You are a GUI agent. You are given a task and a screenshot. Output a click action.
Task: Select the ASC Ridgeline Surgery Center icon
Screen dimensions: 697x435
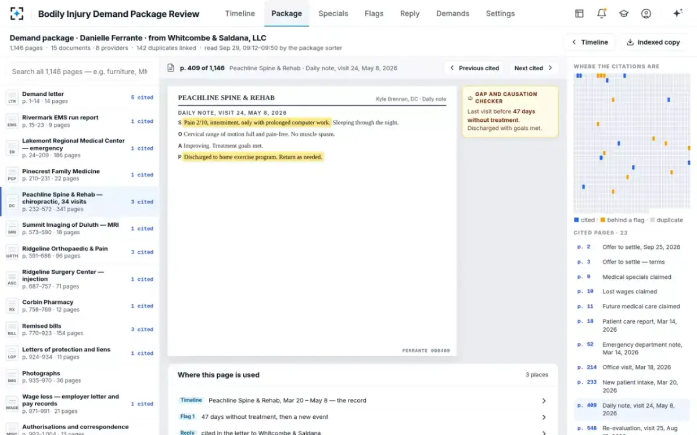point(12,279)
